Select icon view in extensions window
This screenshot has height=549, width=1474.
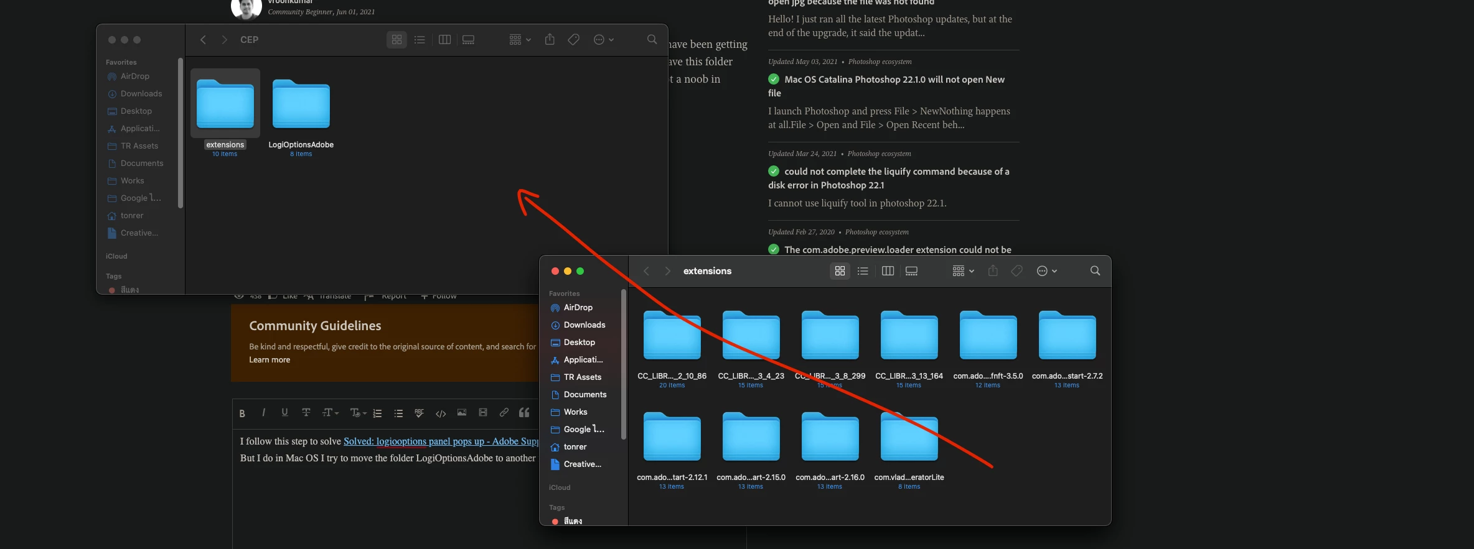point(840,271)
